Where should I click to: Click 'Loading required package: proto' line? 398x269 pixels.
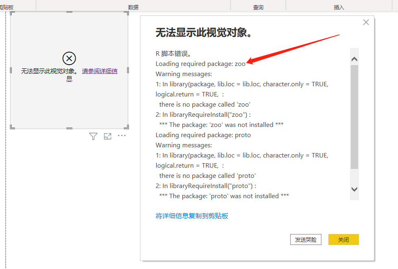coord(203,135)
